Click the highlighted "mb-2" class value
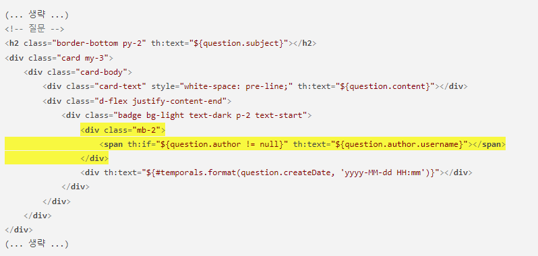The width and height of the screenshot is (538, 256). click(146, 130)
